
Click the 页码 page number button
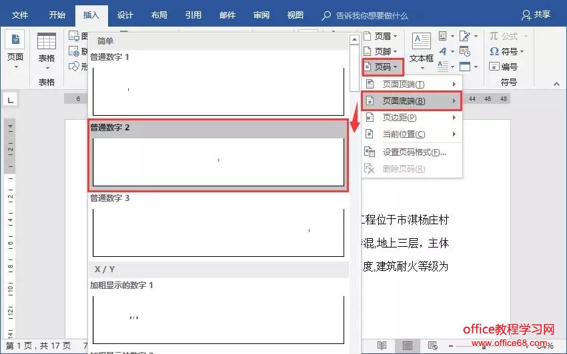point(383,67)
